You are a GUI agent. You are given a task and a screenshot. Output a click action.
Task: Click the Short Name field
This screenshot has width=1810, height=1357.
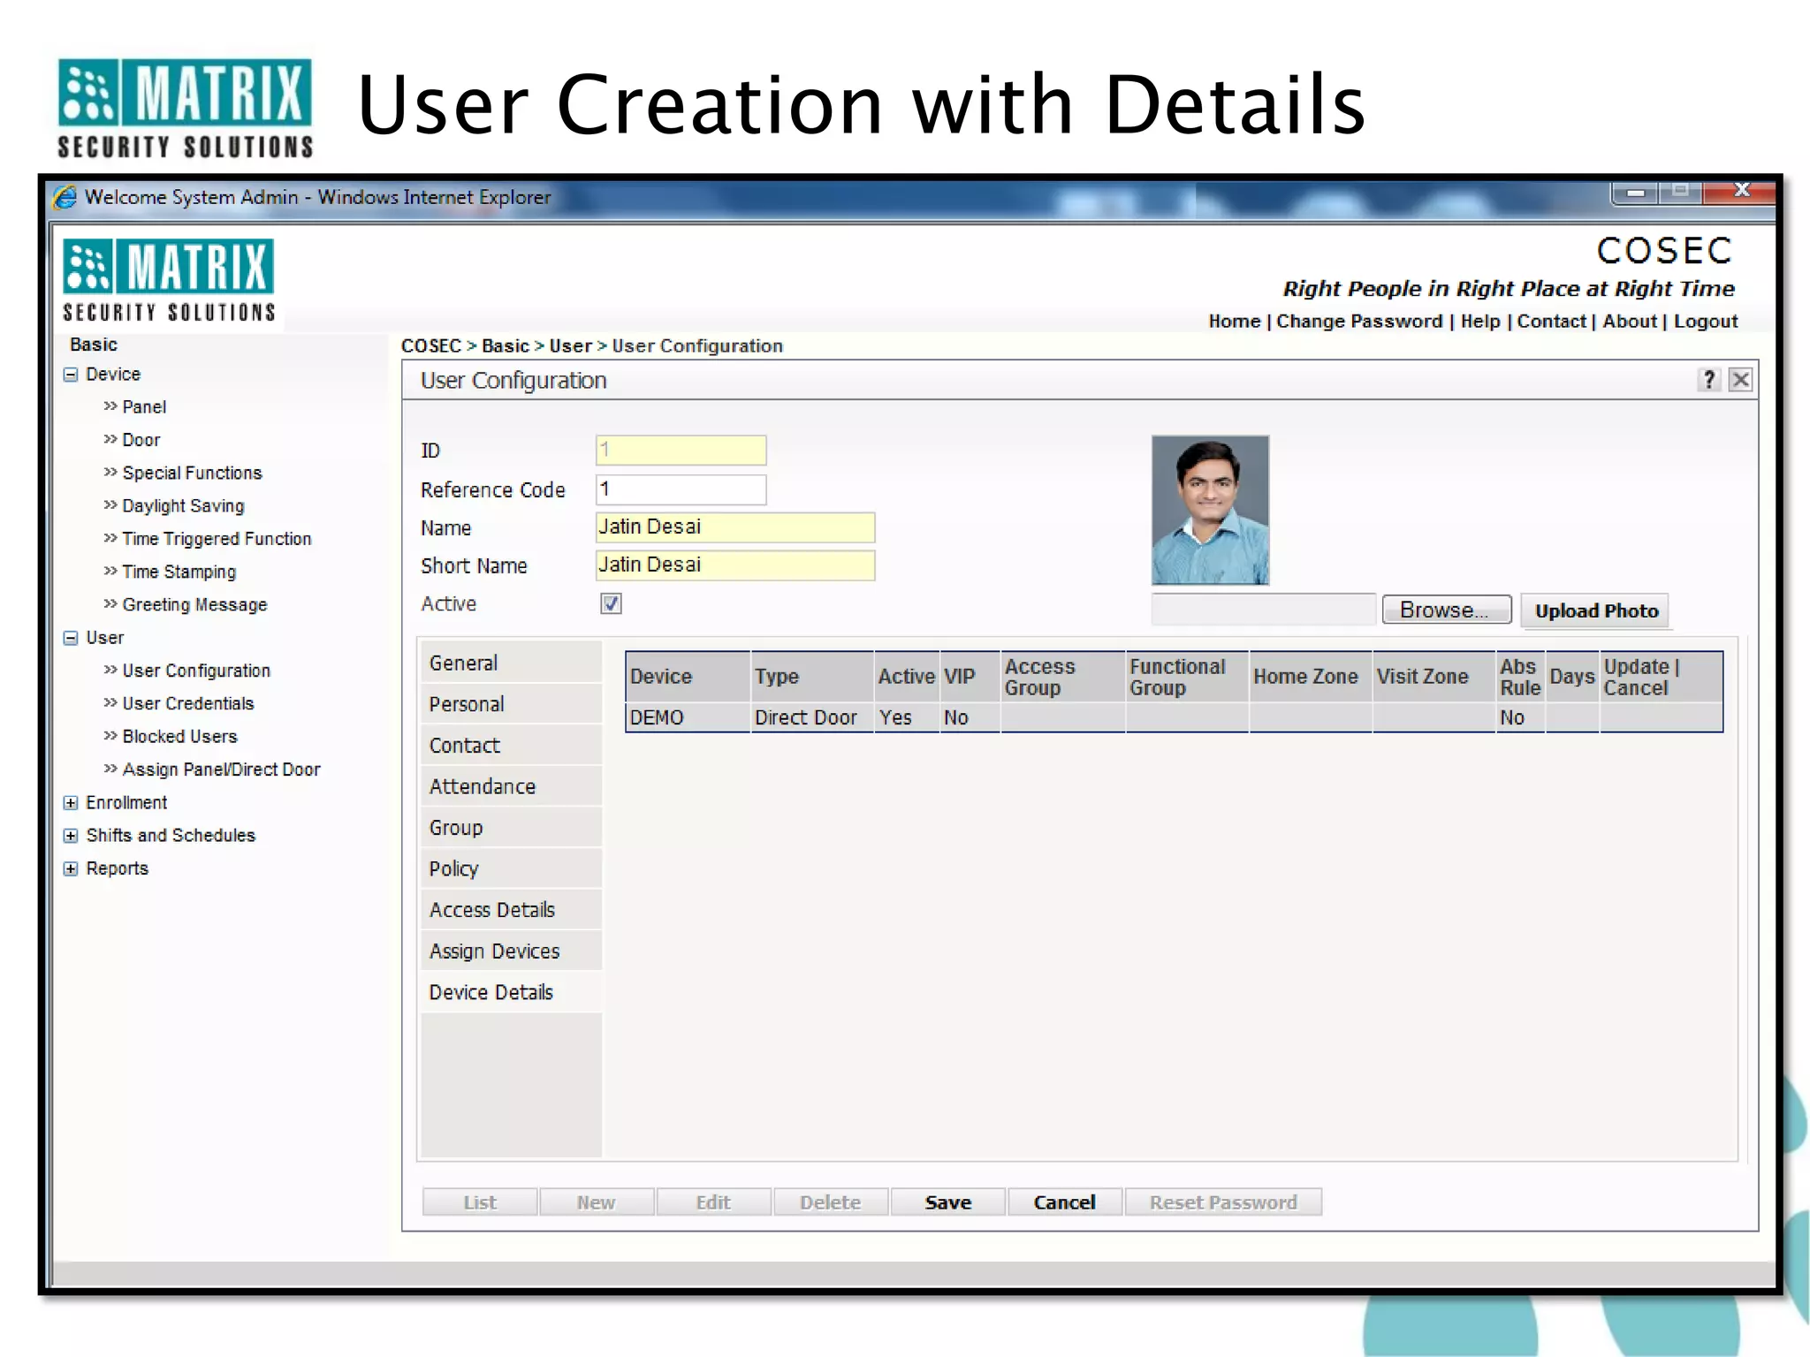click(735, 565)
